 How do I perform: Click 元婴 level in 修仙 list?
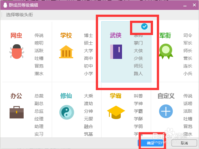click(x=88, y=119)
